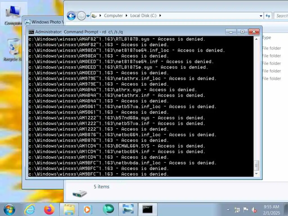
Task: Click the green globe taskbar icon
Action: click(108, 209)
